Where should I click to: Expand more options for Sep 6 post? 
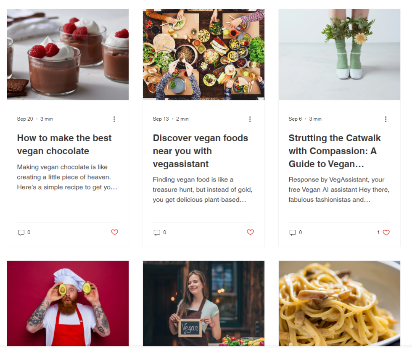click(x=386, y=119)
